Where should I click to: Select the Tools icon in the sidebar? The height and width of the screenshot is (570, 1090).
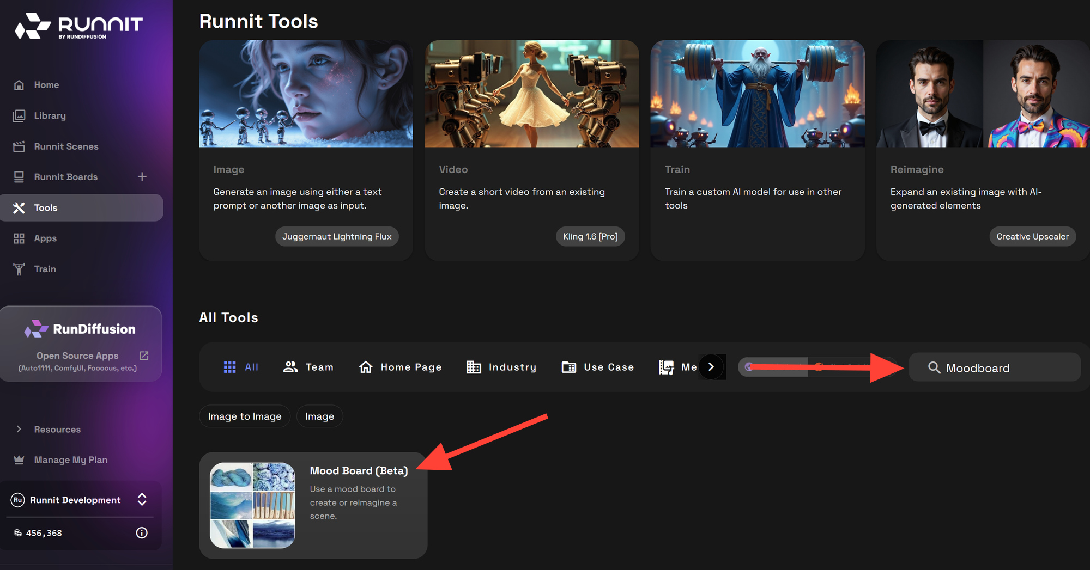point(20,207)
